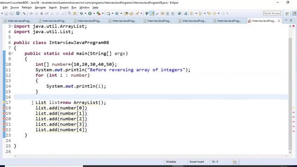Click the Forward navigation arrow

[223, 13]
